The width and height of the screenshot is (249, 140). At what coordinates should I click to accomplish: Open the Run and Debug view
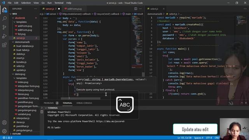coord(4,36)
